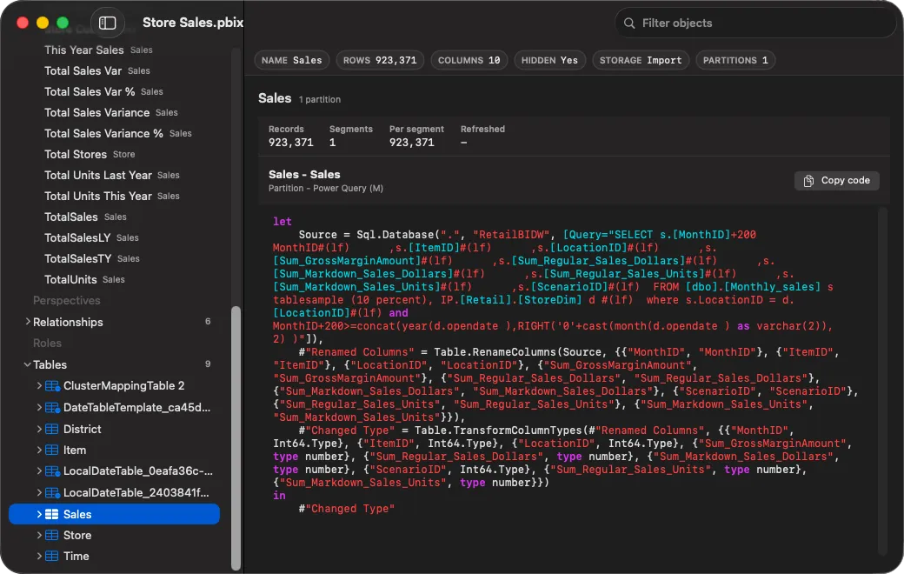
Task: Collapse the Tables section
Action: 27,364
